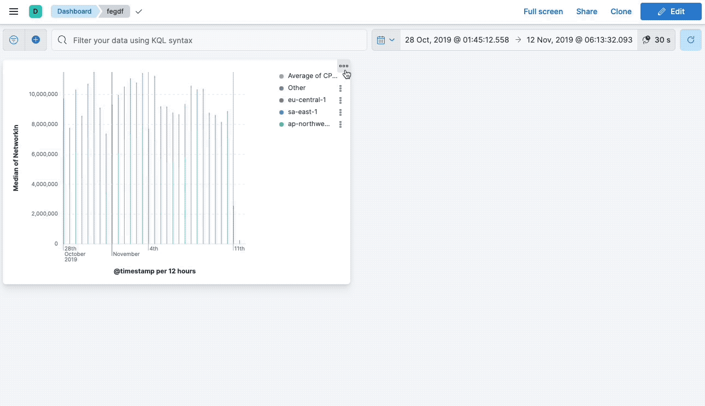Open auto-refresh interval 30 s settings
This screenshot has height=406, width=705.
(656, 40)
